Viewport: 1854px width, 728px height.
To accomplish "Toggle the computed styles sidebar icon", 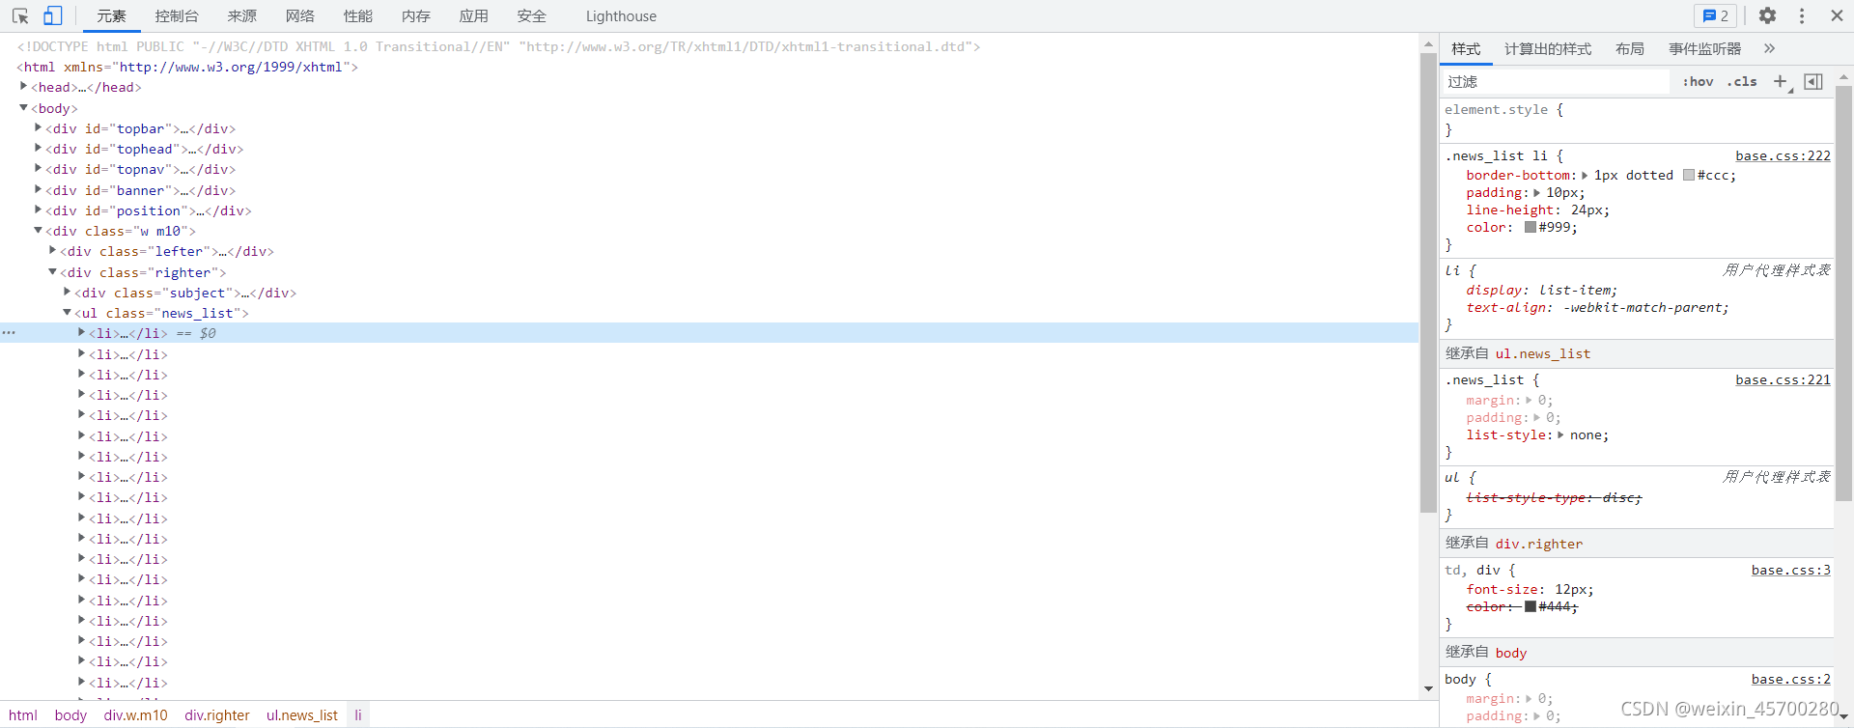I will pos(1813,82).
